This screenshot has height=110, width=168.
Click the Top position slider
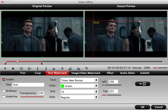111,95
